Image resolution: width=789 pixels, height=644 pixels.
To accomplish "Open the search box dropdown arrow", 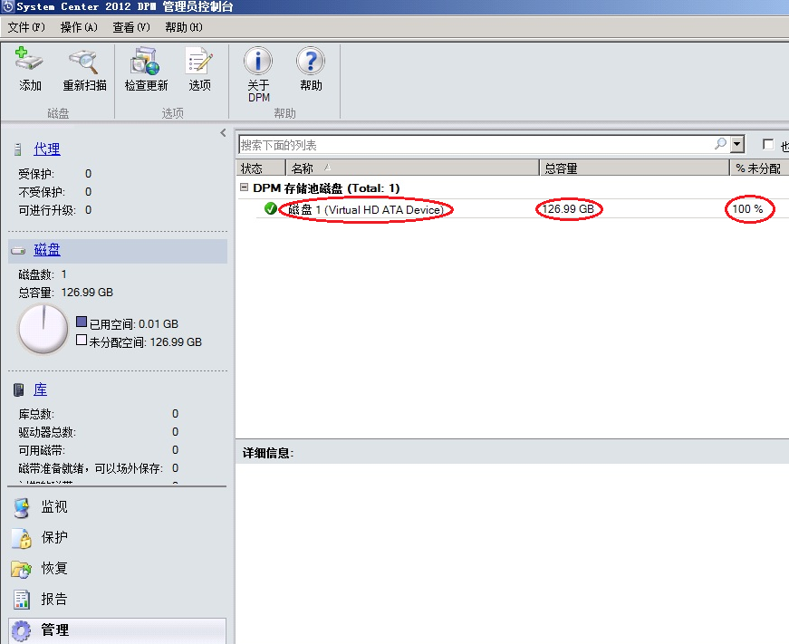I will point(737,144).
